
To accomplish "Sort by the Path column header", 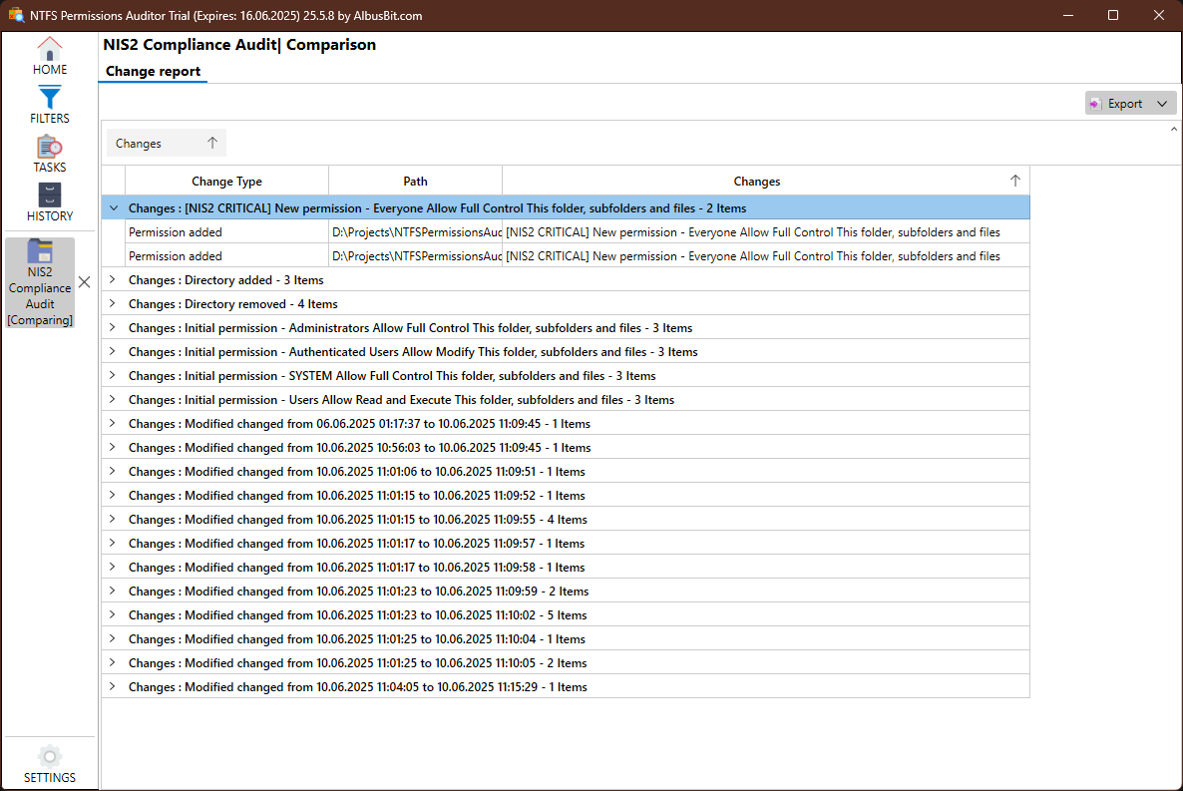I will pos(415,182).
